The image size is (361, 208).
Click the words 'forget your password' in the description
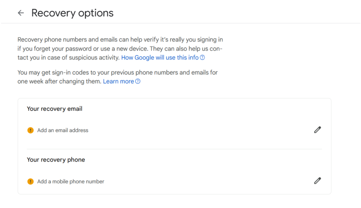click(53, 49)
